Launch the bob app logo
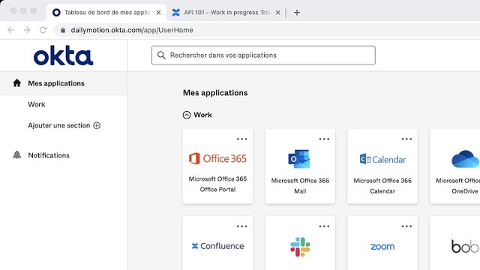The height and width of the screenshot is (270, 480). coord(465,246)
